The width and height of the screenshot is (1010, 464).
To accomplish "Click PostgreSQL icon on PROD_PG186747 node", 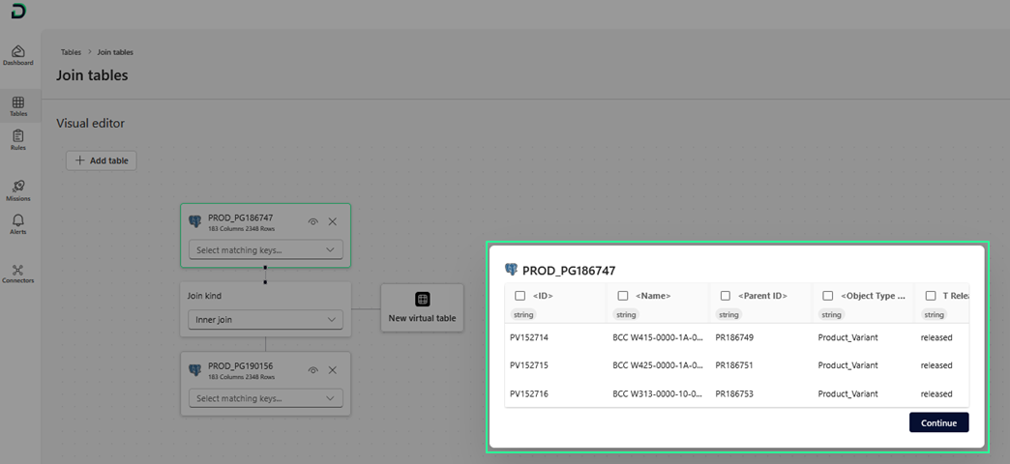I will click(194, 221).
